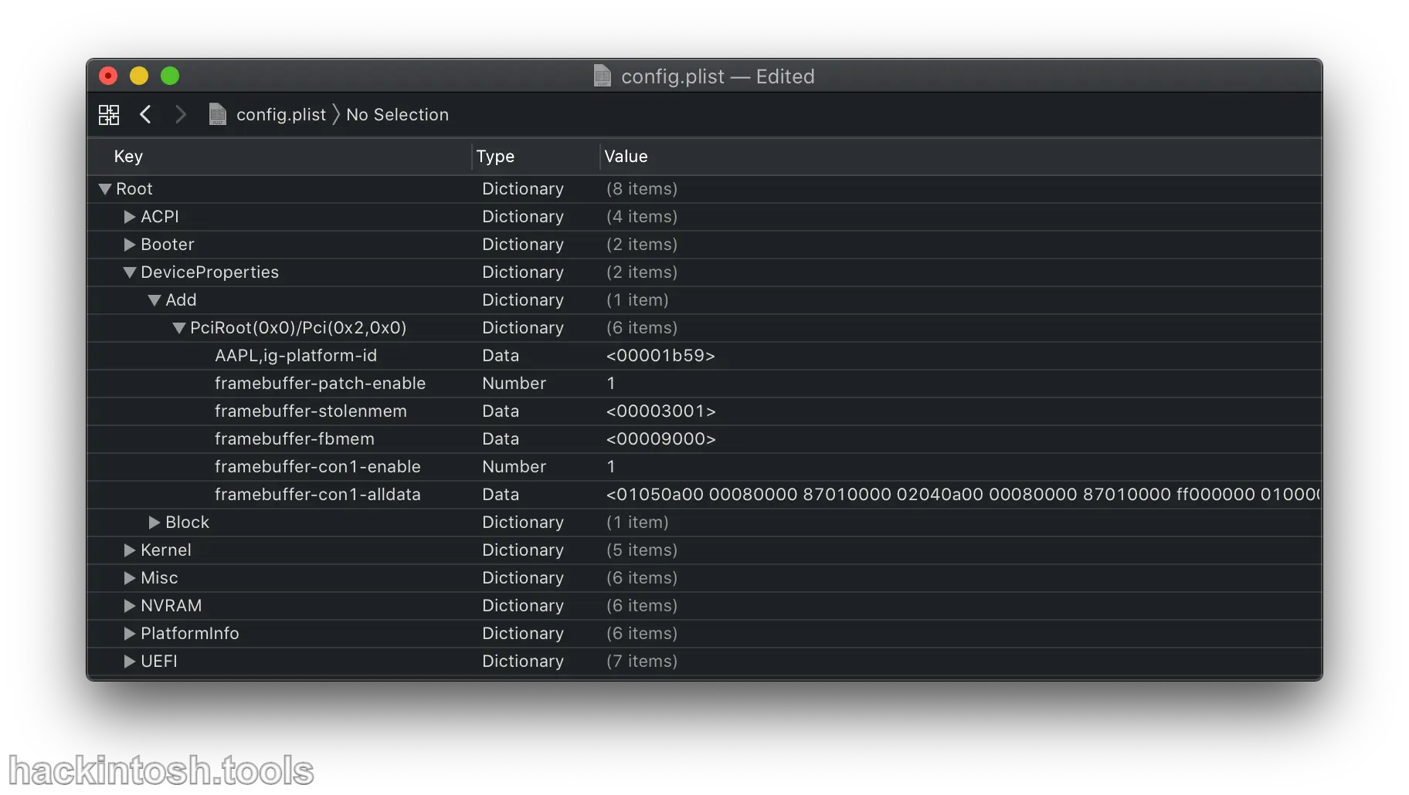Go back with the left chevron
Image resolution: width=1409 pixels, height=795 pixels.
[145, 114]
